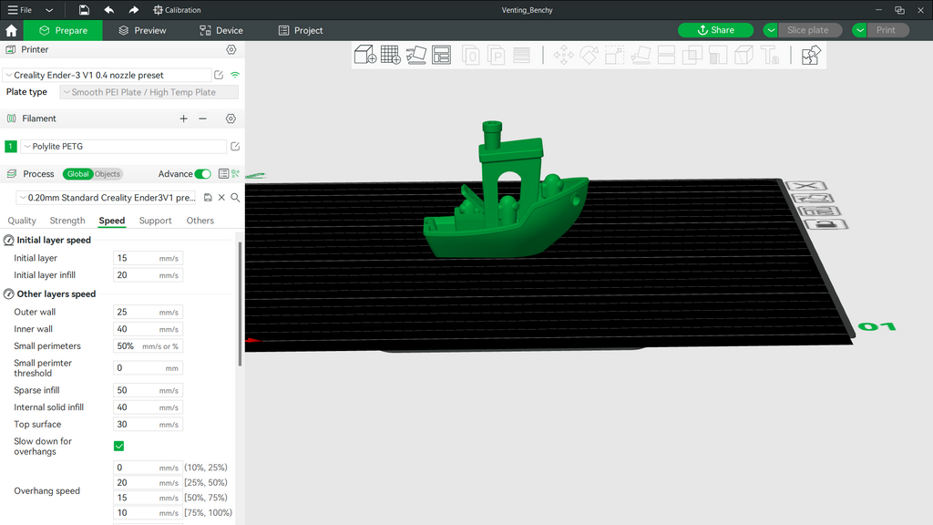Click the plate lock icon

pyautogui.click(x=825, y=224)
